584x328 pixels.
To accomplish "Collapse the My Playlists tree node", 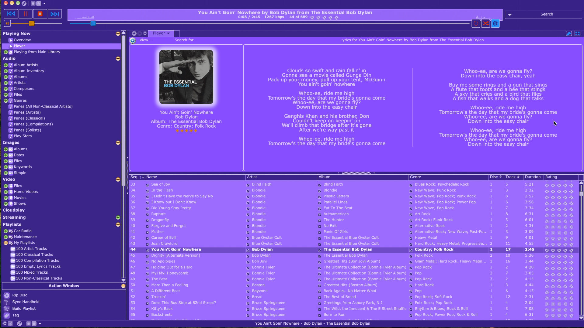I will point(5,243).
